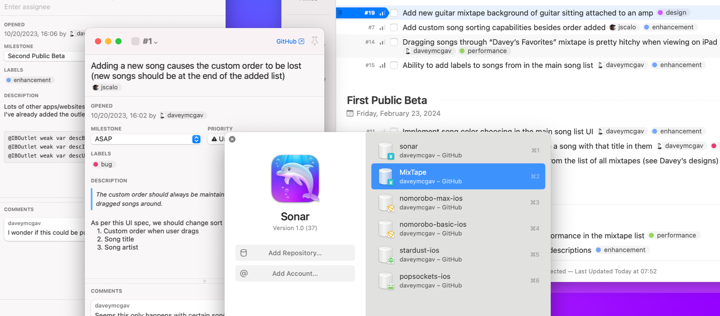The height and width of the screenshot is (316, 720).
Task: Toggle checkbox for issue #19 guitar mixtape background
Action: point(394,13)
